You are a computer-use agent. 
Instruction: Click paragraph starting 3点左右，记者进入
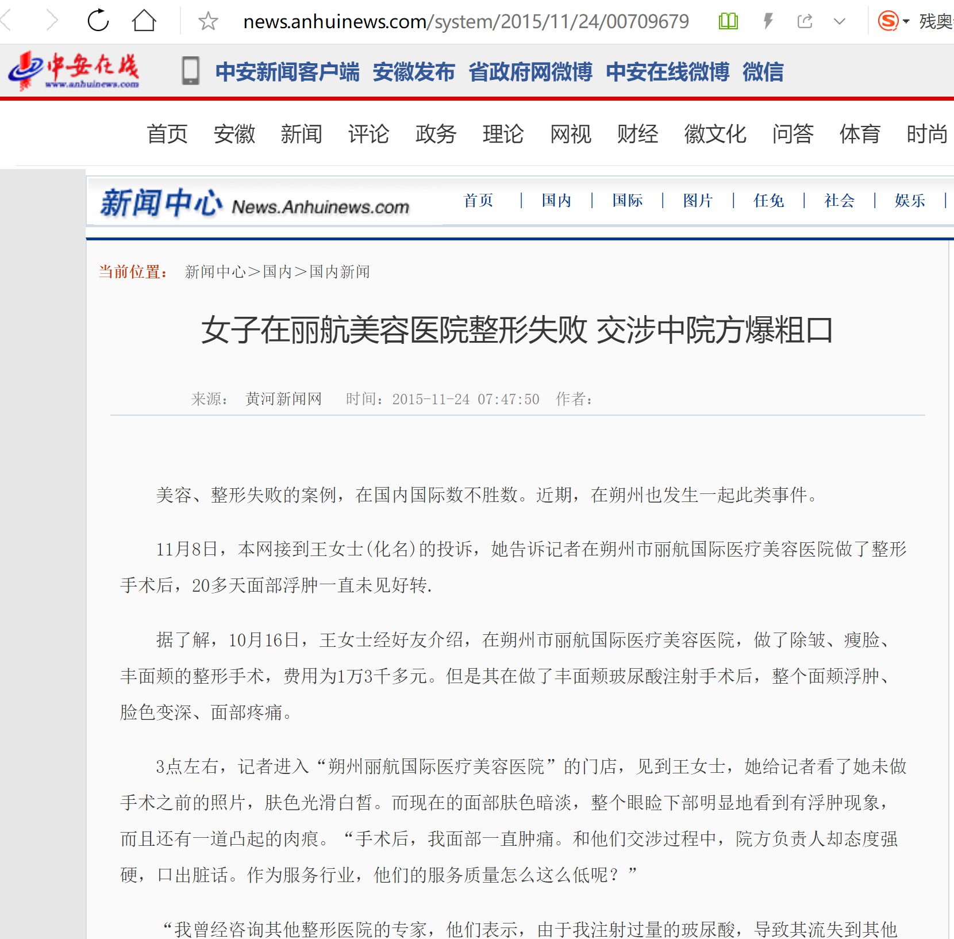pyautogui.click(x=513, y=821)
